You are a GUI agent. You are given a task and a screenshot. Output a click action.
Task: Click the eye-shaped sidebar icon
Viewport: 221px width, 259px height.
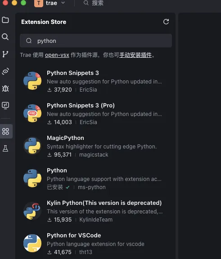5,71
